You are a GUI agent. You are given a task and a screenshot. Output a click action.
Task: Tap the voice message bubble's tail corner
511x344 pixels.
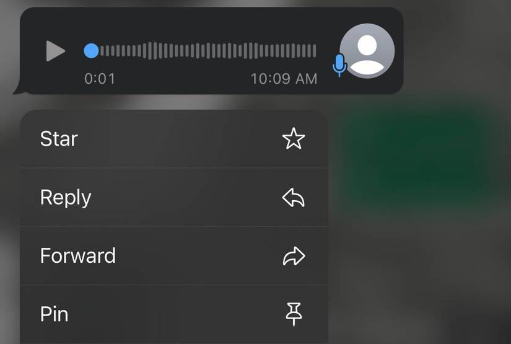click(18, 89)
